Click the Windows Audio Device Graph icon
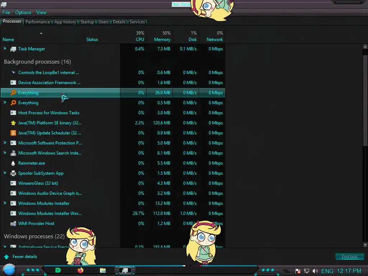368x276 pixels. pos(13,193)
